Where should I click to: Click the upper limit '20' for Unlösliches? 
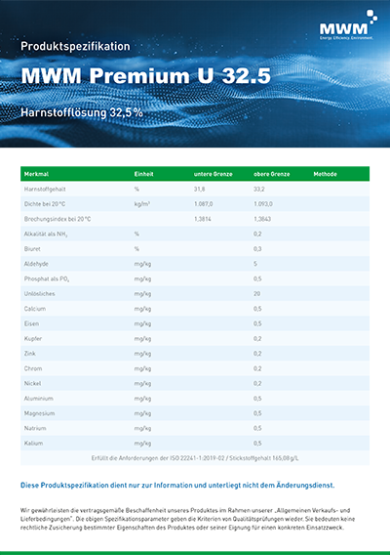pyautogui.click(x=256, y=294)
